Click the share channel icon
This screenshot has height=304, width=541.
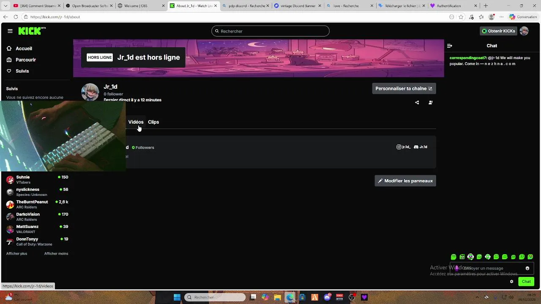coord(417,103)
